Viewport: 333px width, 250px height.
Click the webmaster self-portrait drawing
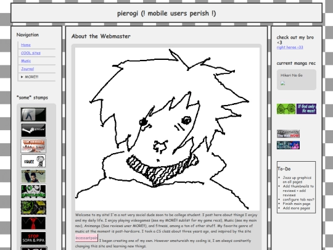tap(167, 129)
